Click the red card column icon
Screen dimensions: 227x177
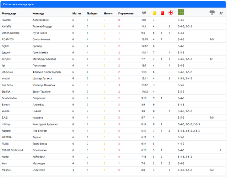[162, 12]
